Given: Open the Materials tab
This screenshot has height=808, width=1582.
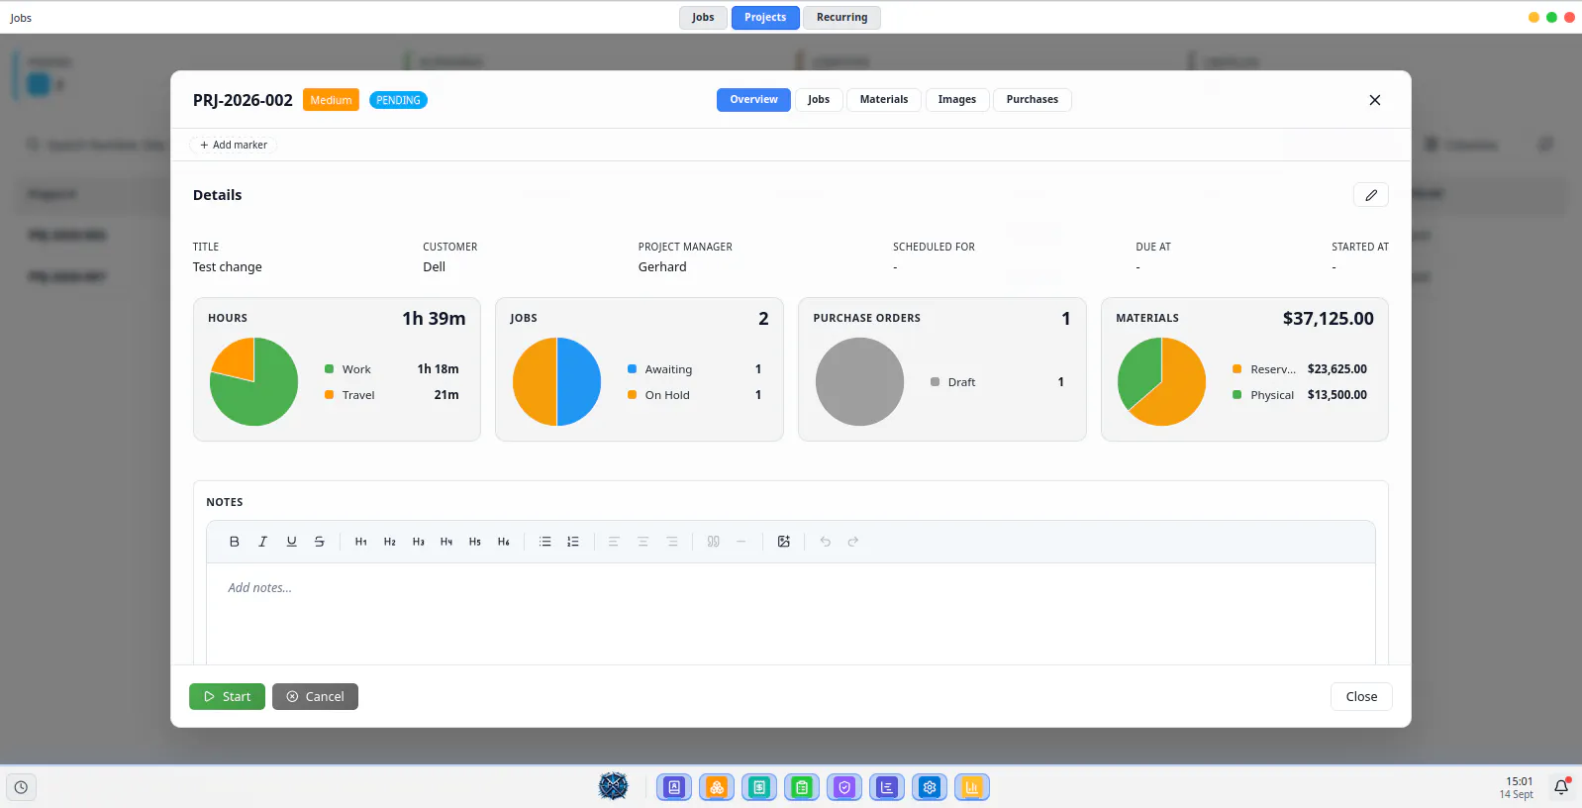Looking at the screenshot, I should [x=884, y=100].
